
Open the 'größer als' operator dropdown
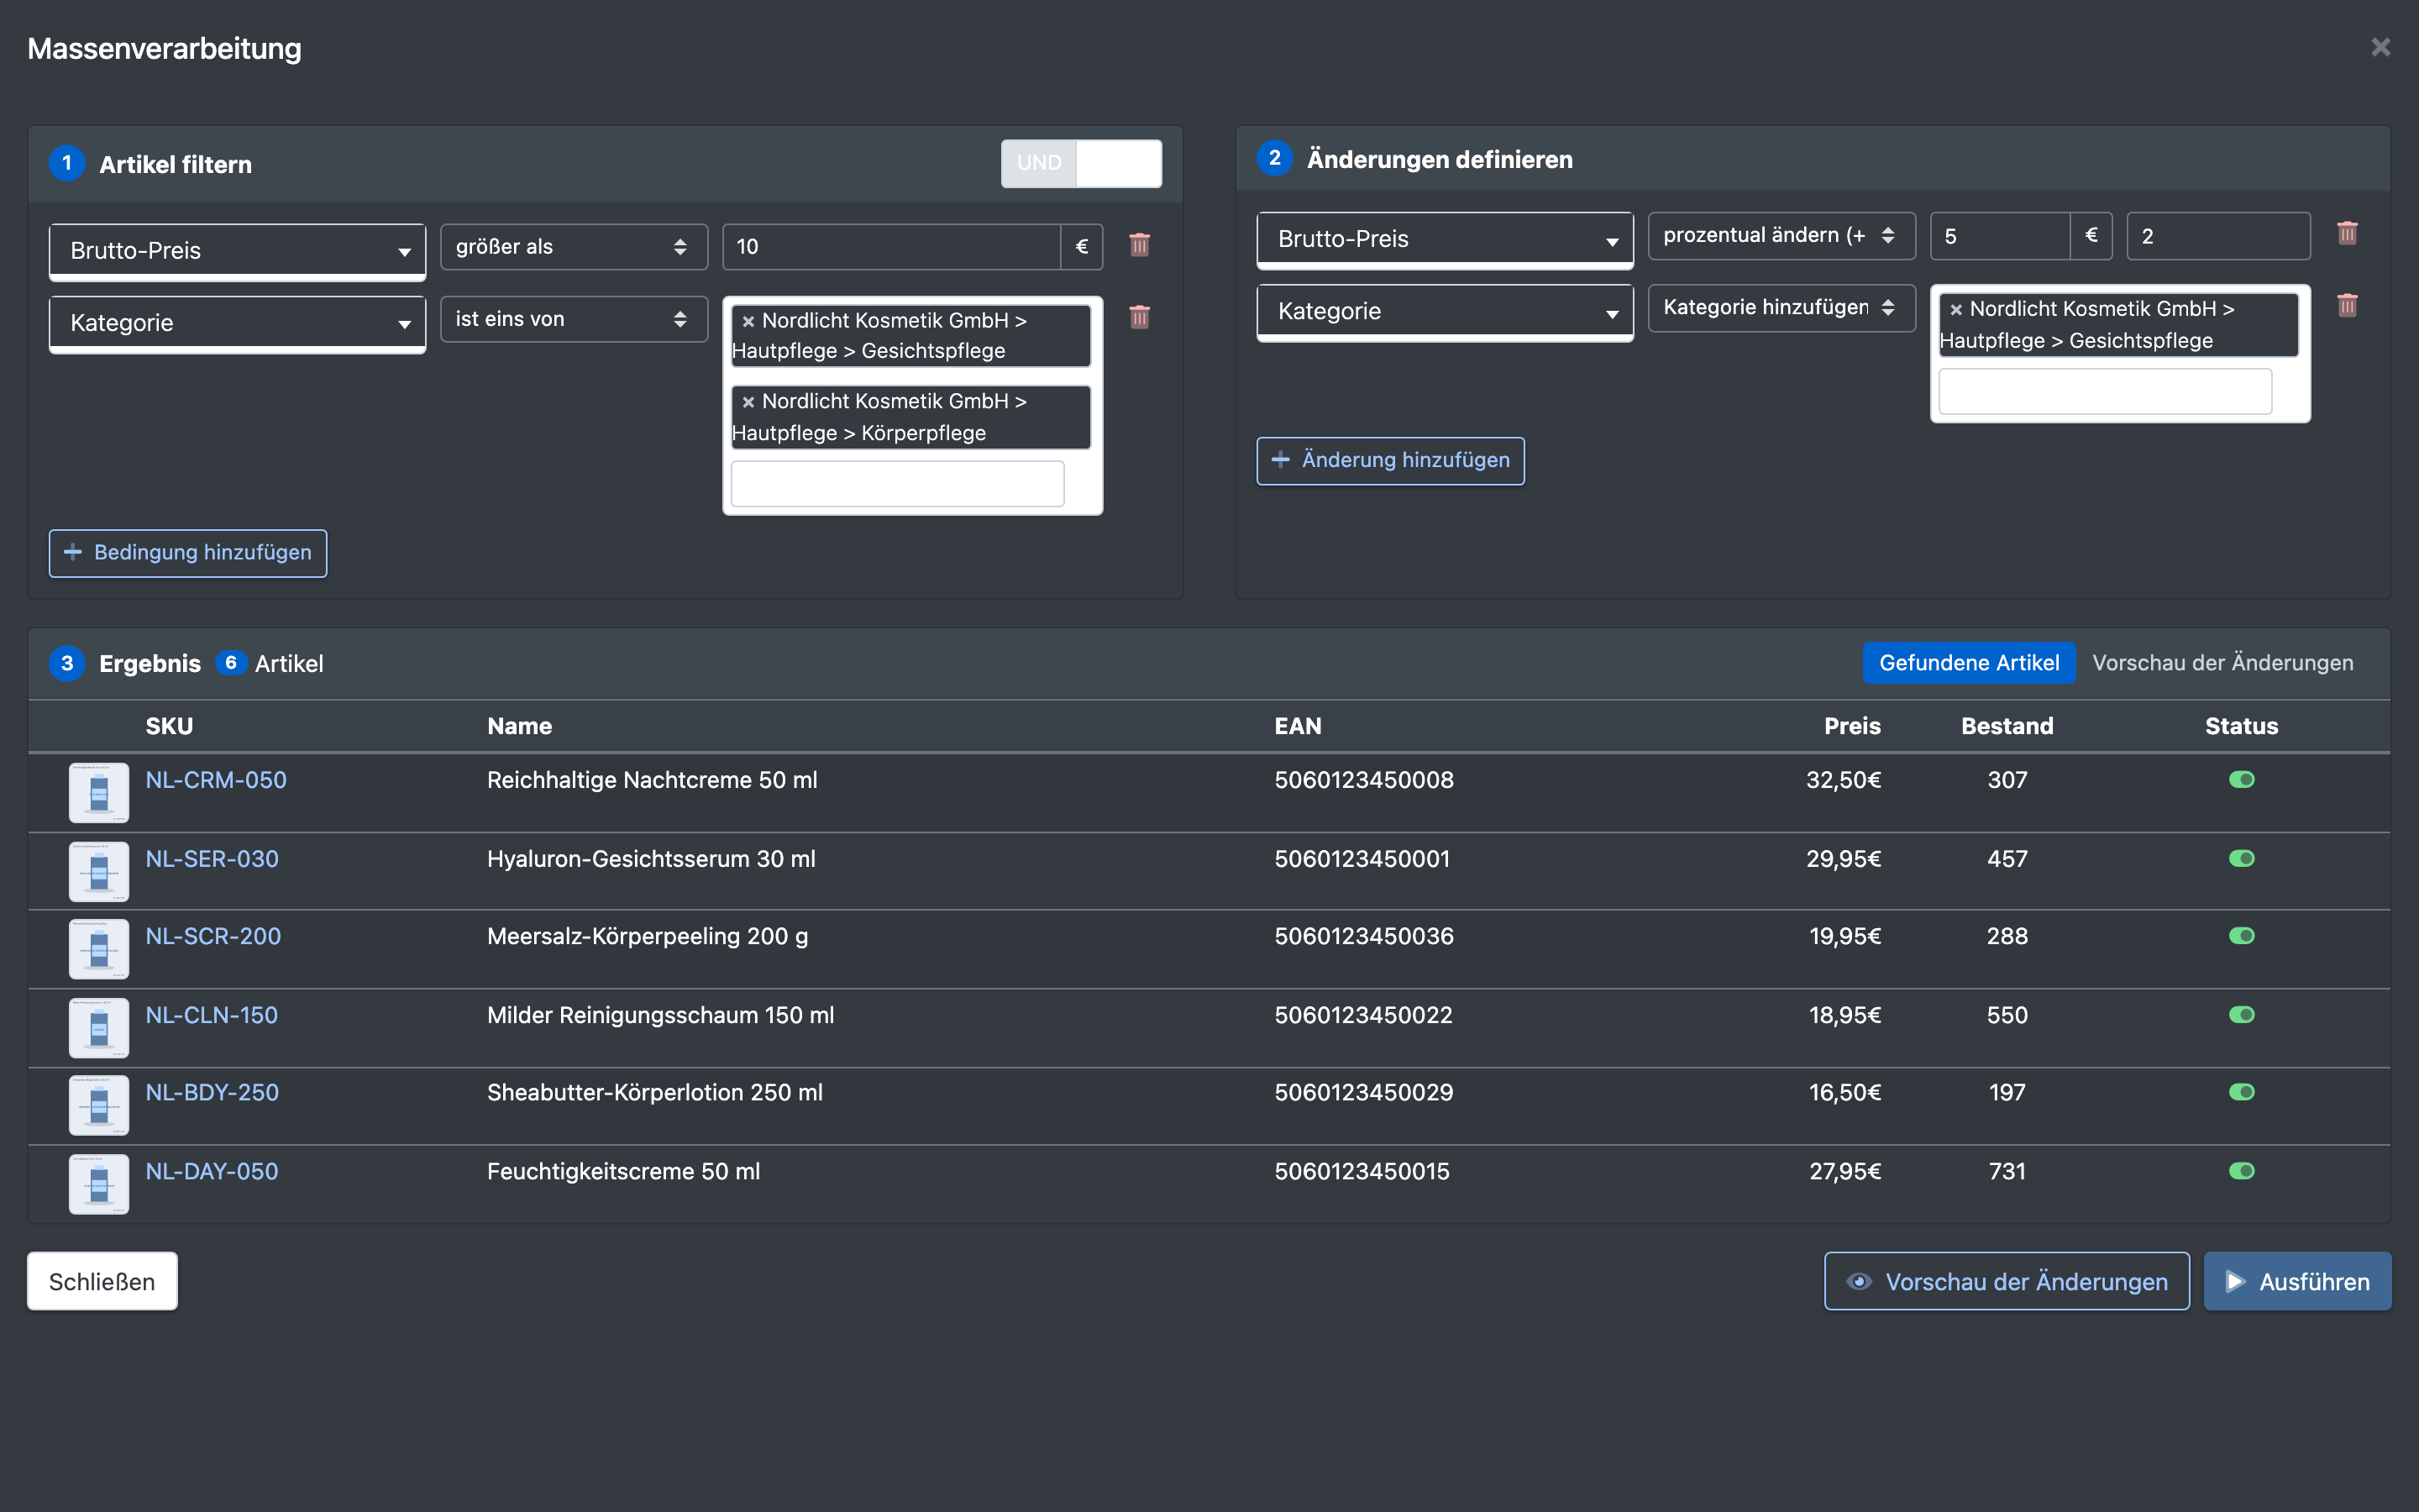coord(573,247)
